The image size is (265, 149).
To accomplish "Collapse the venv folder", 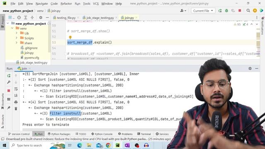I will click(x=12, y=28).
